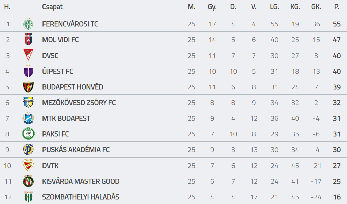Click the Szombathelyi Haladás crest
The width and height of the screenshot is (347, 204).
(28, 197)
